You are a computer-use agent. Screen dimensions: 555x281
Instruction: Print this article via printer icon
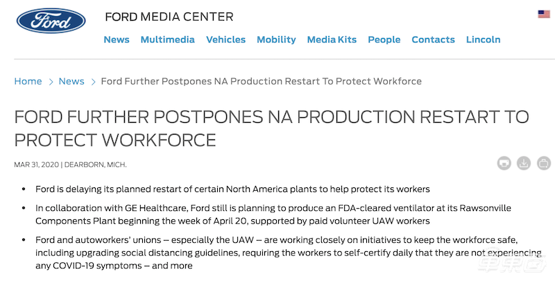click(x=504, y=164)
